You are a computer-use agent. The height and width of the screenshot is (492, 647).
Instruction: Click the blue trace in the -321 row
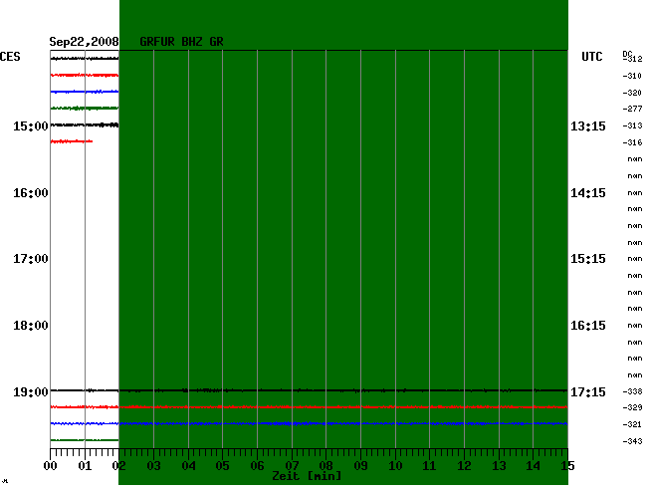309,423
